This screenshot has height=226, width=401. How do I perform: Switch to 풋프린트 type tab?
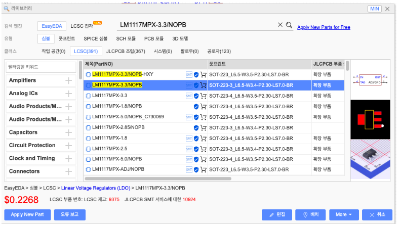click(67, 38)
